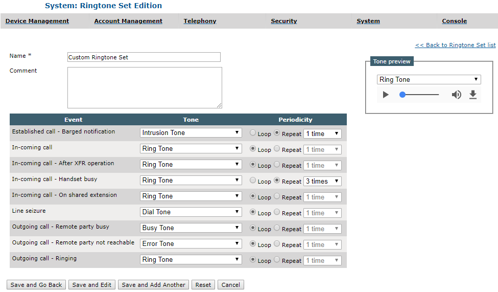Select Repeat for Line seizure
This screenshot has width=498, height=292.
pos(277,212)
